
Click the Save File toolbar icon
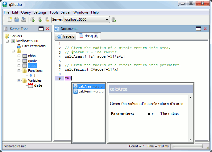(x=24, y=20)
